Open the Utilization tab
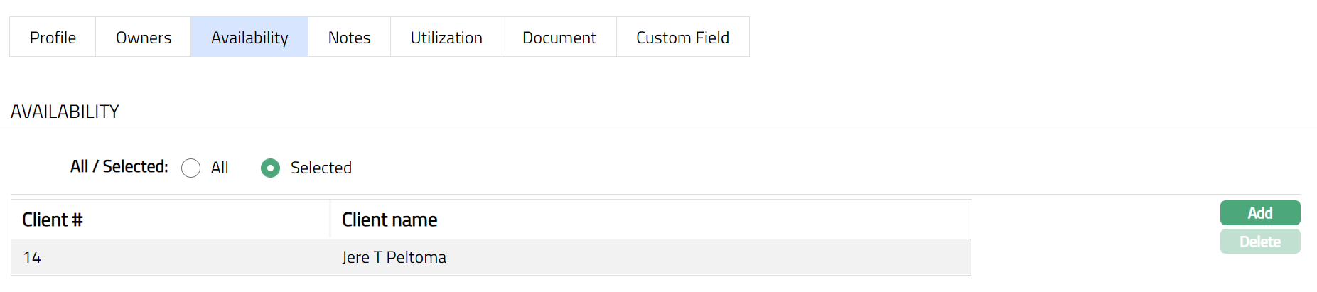The height and width of the screenshot is (292, 1317). pos(446,38)
